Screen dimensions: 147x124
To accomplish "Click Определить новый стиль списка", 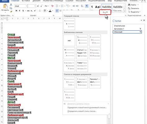I will [x=82, y=111].
